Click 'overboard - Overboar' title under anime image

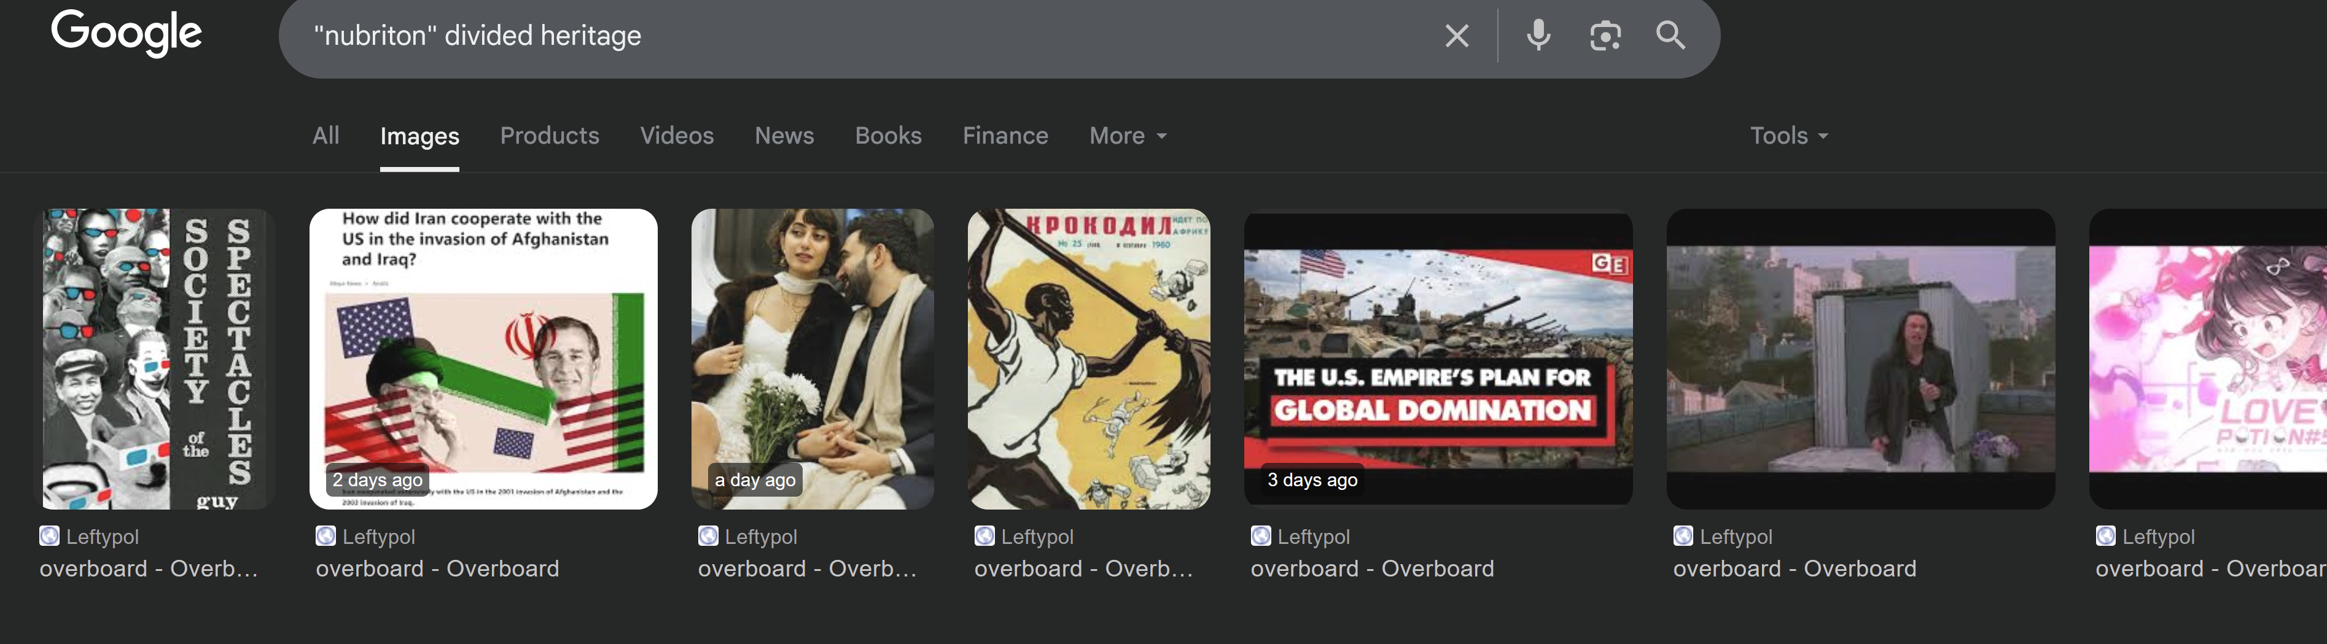tap(2212, 568)
